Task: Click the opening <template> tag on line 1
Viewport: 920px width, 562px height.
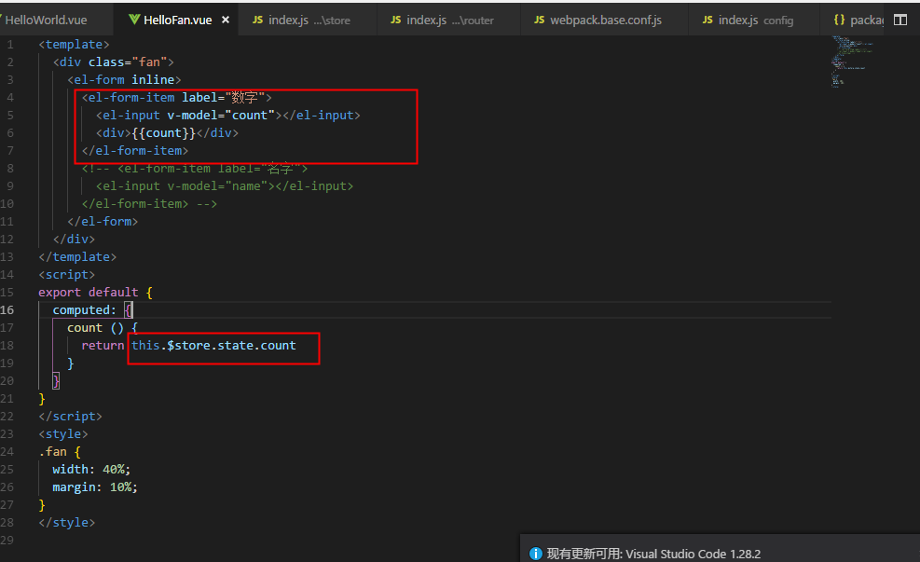Action: click(74, 45)
